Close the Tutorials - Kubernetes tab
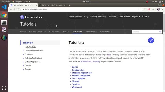The width and height of the screenshot is (165, 92). click(x=36, y=5)
